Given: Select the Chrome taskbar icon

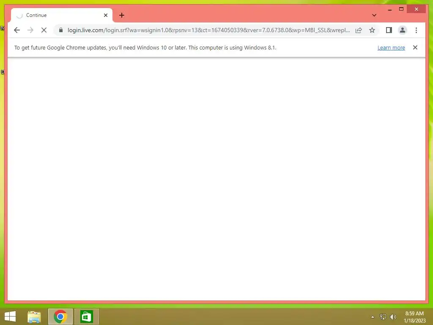Looking at the screenshot, I should click(60, 317).
